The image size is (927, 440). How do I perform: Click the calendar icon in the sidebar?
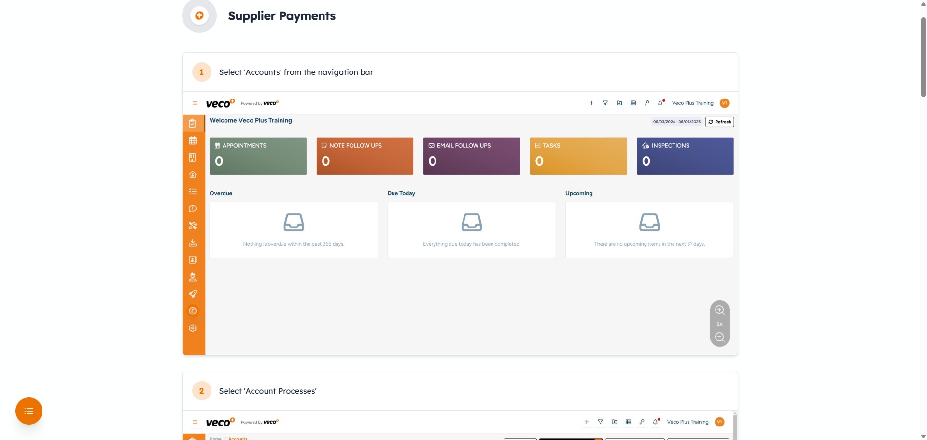(193, 141)
